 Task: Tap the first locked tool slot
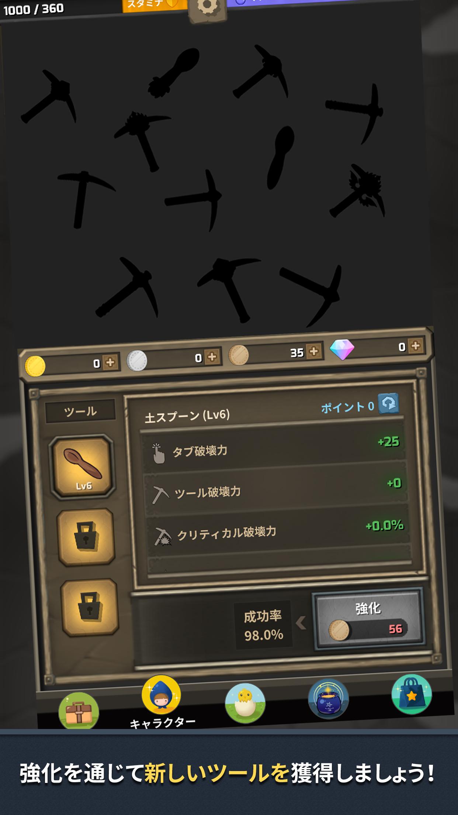point(86,537)
